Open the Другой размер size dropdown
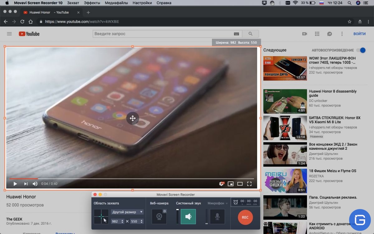The width and height of the screenshot is (374, 234). click(x=127, y=212)
